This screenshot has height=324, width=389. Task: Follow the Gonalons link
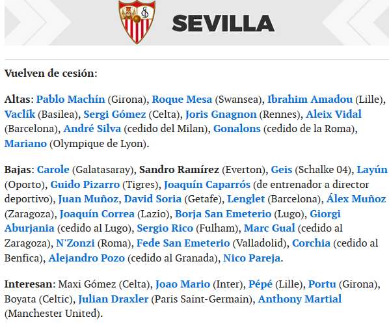coord(237,129)
